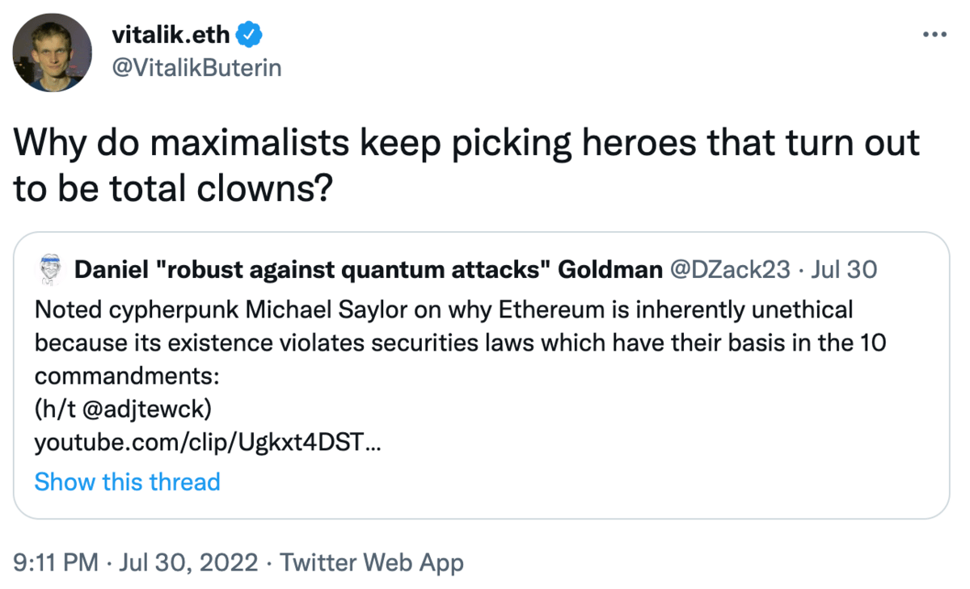Click the small avatar in the quoted tweet
Screen dimensions: 970x589
click(50, 269)
